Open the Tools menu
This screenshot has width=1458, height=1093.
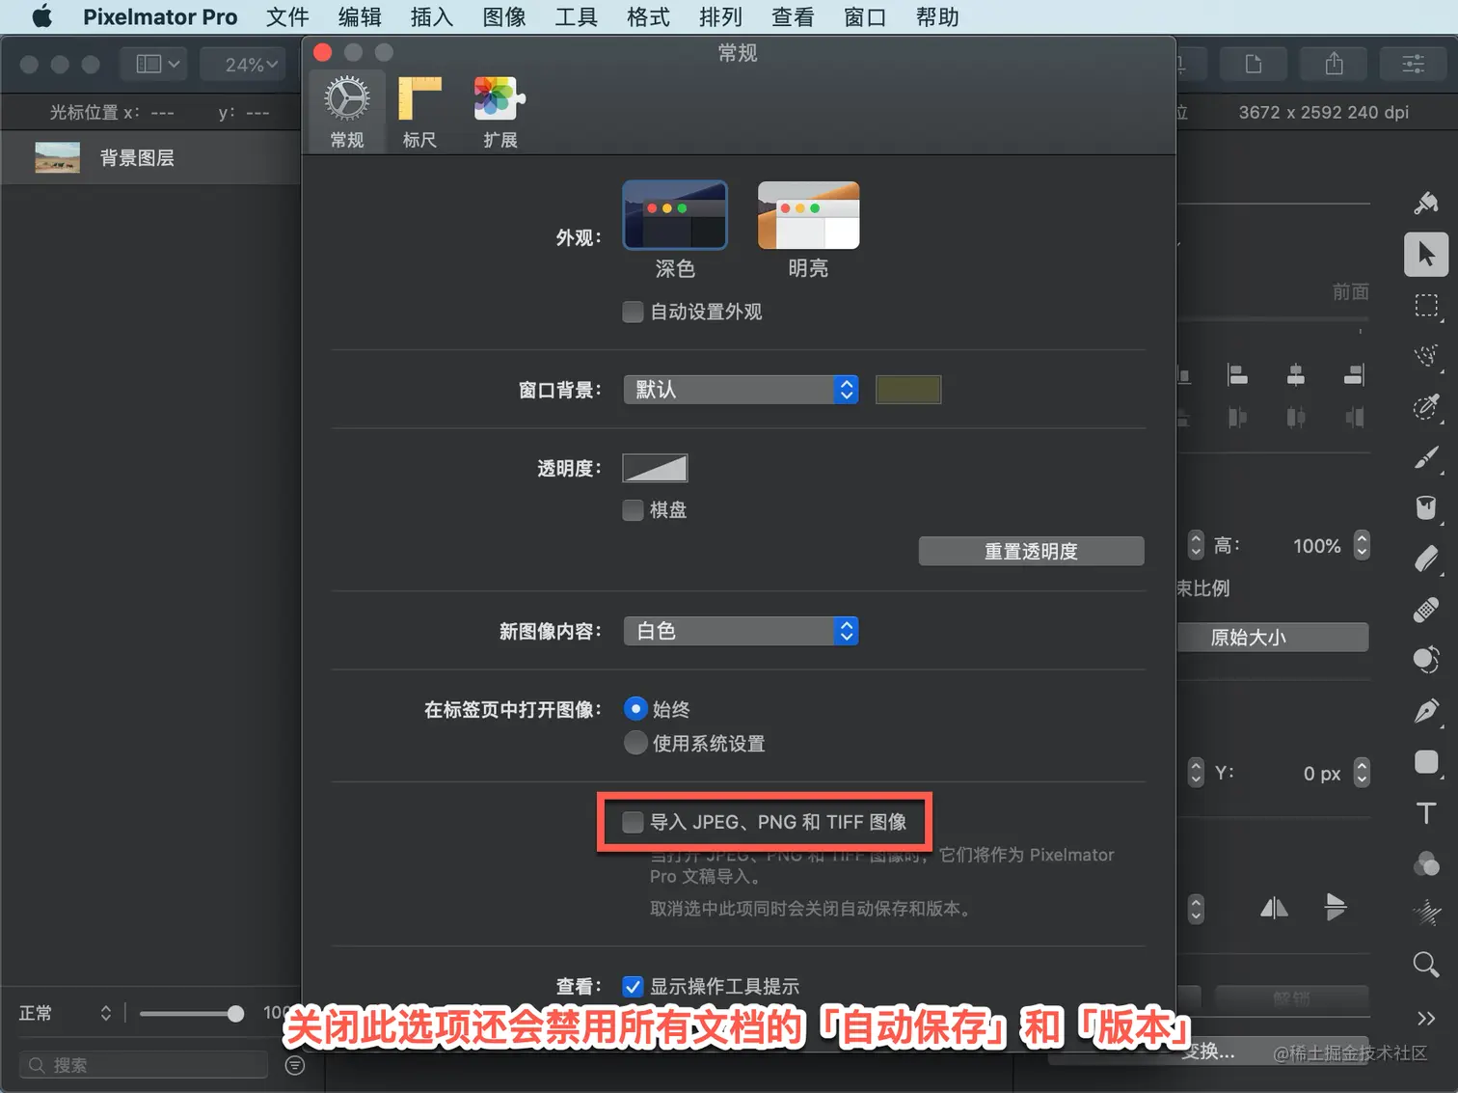[576, 17]
